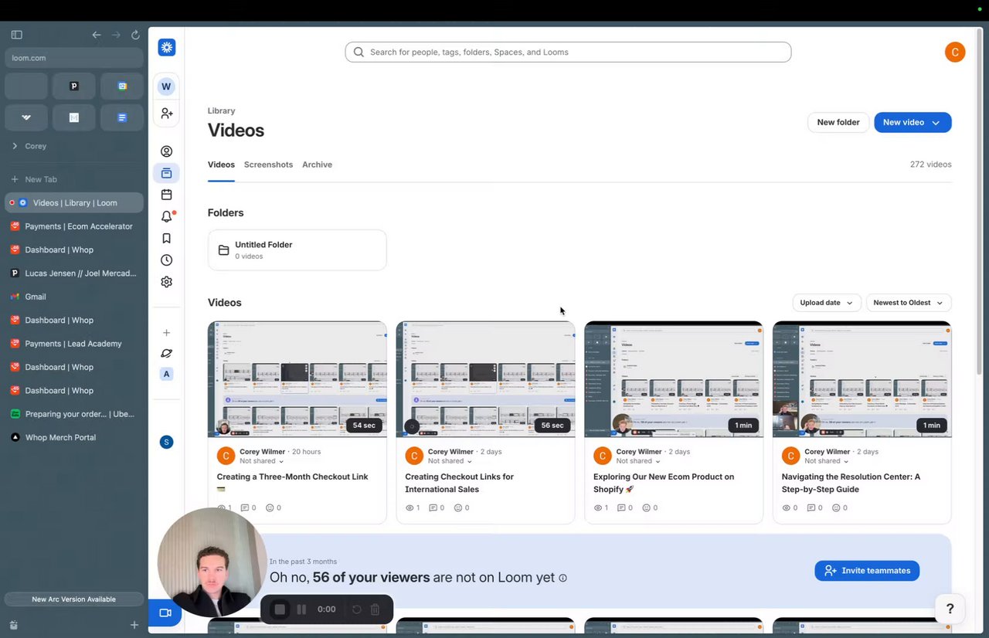Toggle the Arc sidebar panel icon
This screenshot has width=989, height=638.
point(17,35)
